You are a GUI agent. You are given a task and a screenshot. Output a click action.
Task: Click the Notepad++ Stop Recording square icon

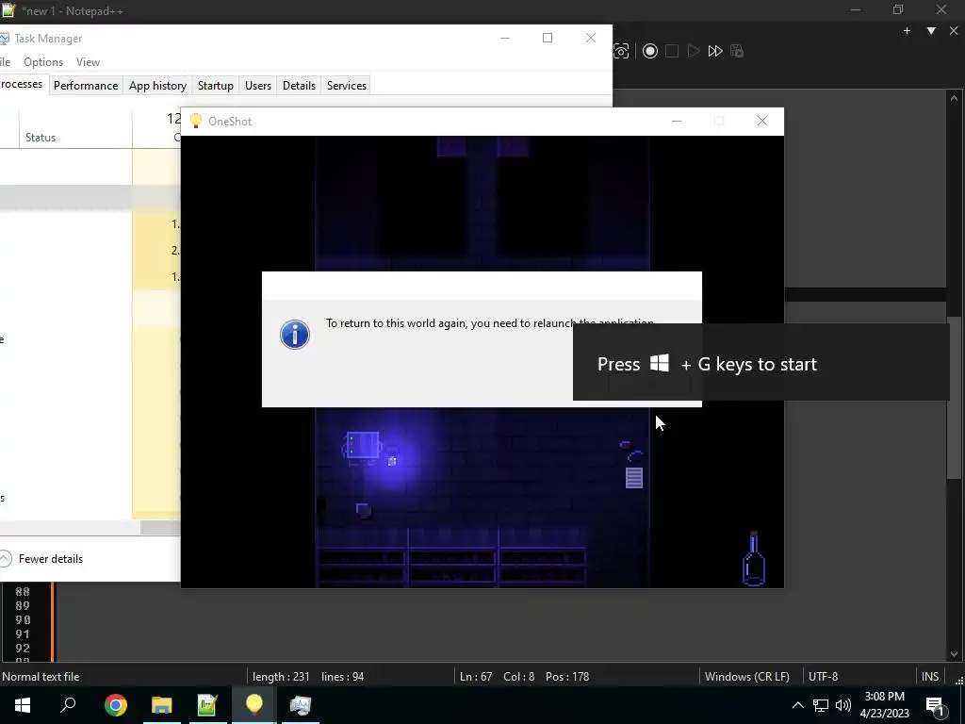(x=672, y=51)
